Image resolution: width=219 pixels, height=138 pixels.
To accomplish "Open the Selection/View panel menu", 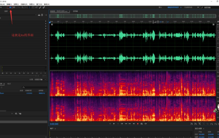I will pos(203,129).
